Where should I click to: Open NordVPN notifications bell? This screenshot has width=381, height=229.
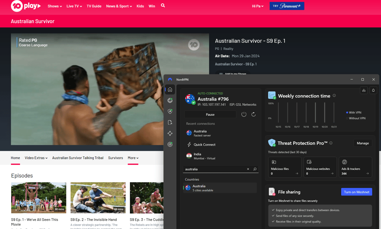373,90
